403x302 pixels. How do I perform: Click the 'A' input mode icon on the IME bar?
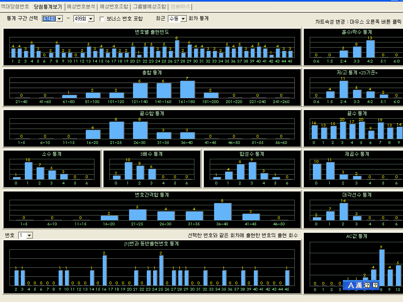pyautogui.click(x=351, y=285)
